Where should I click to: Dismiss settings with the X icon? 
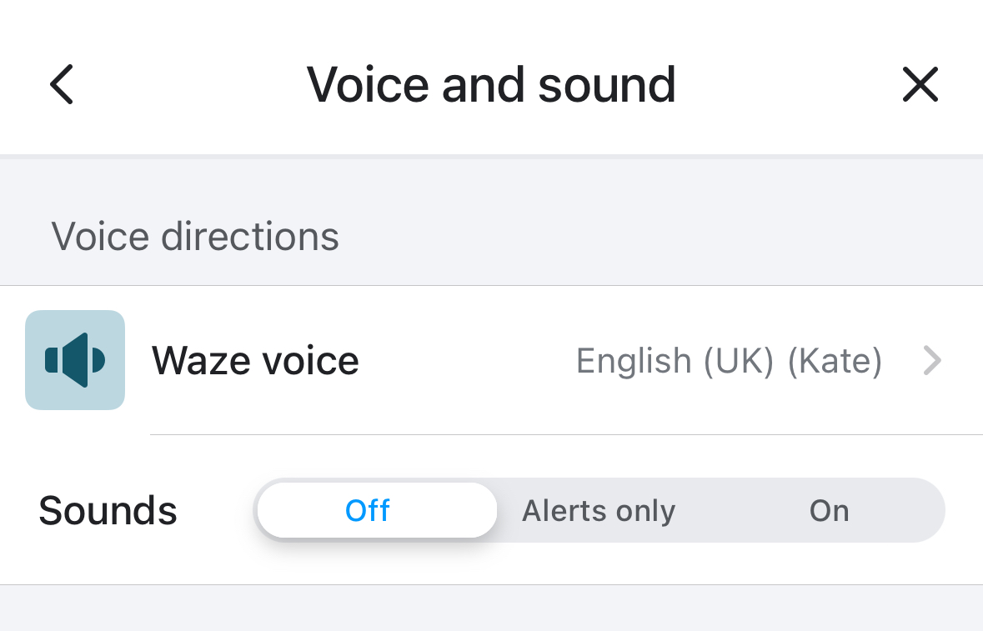[x=920, y=84]
